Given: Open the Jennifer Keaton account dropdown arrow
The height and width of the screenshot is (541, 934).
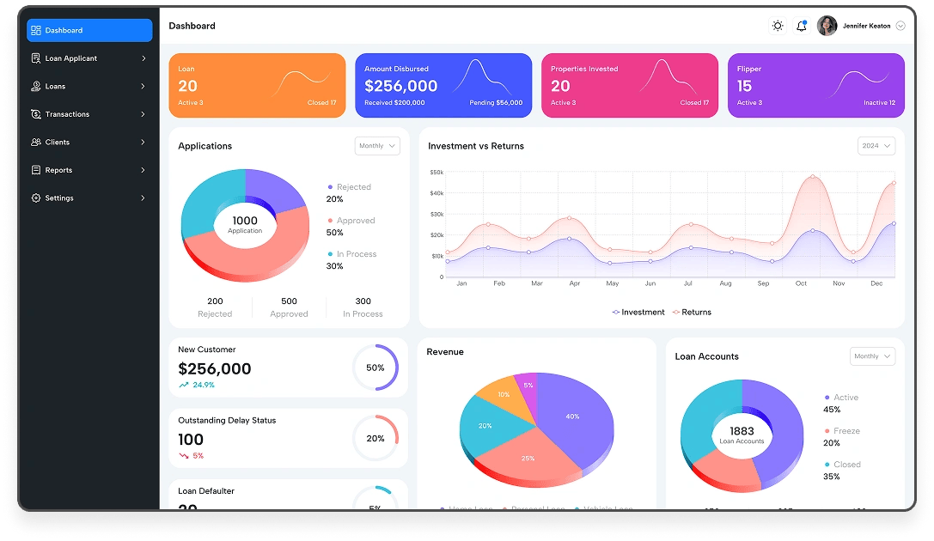Looking at the screenshot, I should tap(900, 26).
